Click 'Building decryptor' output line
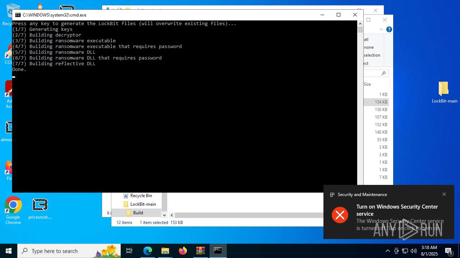 click(47, 35)
